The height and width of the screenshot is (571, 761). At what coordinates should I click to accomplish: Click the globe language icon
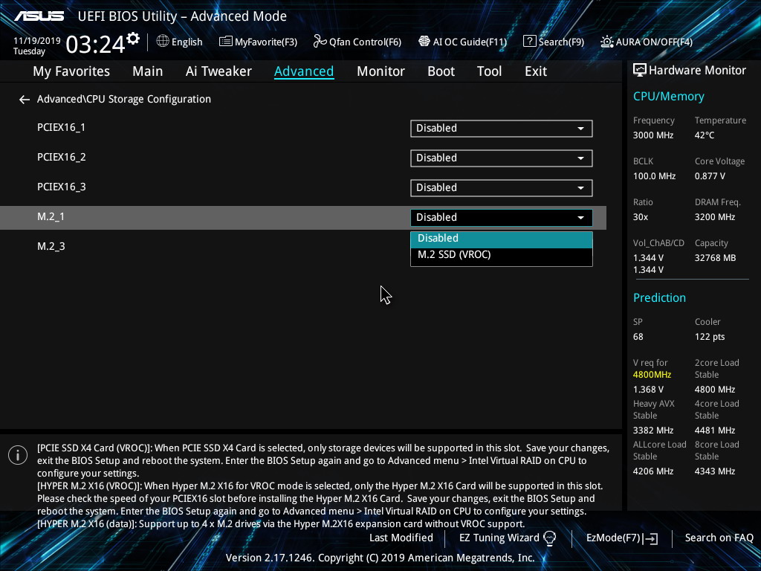(x=163, y=42)
